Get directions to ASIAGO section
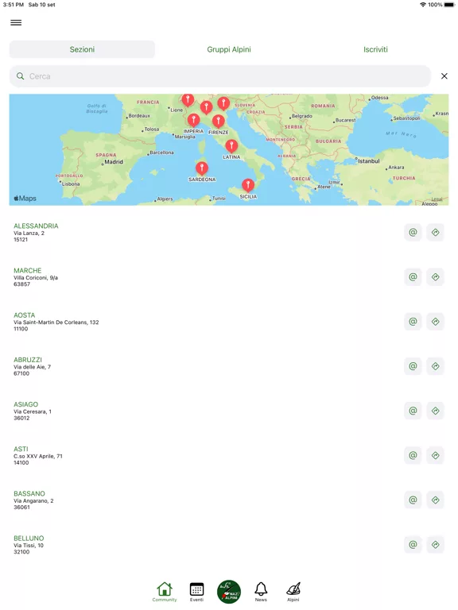 (x=436, y=411)
